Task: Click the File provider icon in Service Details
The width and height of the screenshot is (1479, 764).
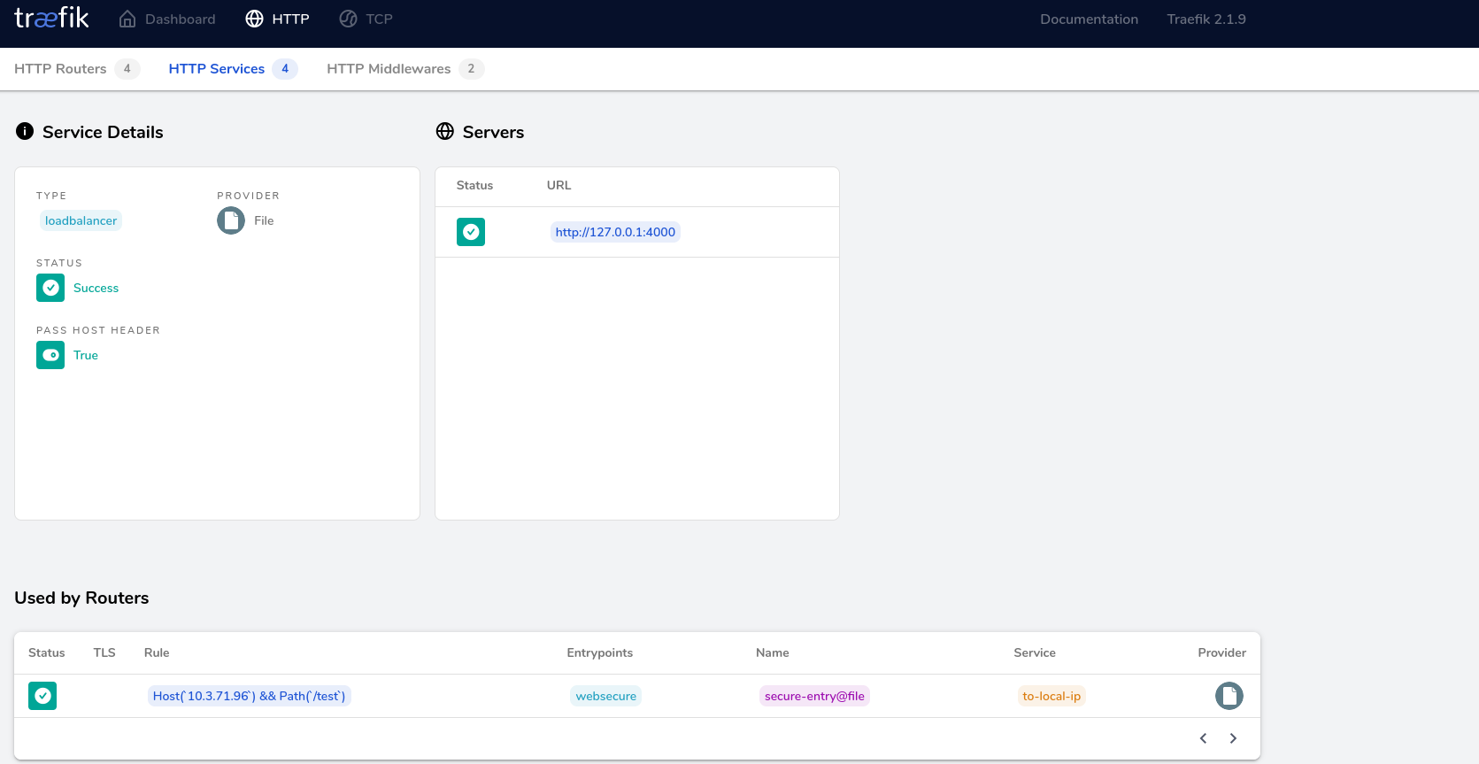Action: tap(231, 220)
